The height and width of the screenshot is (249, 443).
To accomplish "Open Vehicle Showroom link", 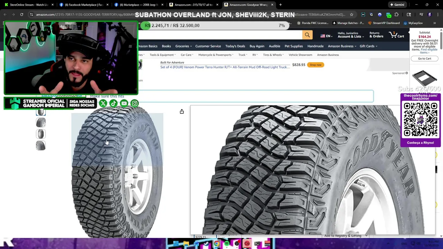I will 300,55.
